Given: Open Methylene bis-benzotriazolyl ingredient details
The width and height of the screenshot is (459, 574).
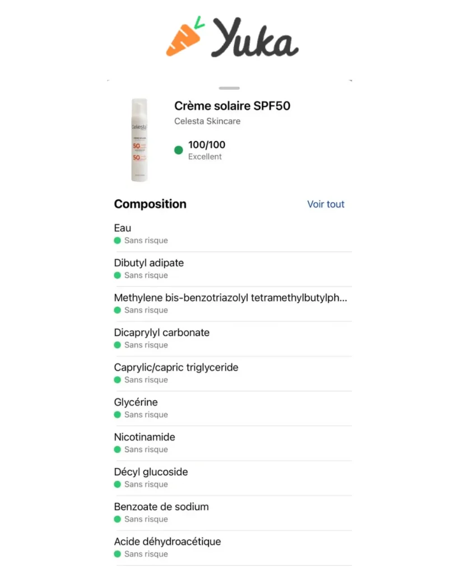Looking at the screenshot, I should [233, 303].
